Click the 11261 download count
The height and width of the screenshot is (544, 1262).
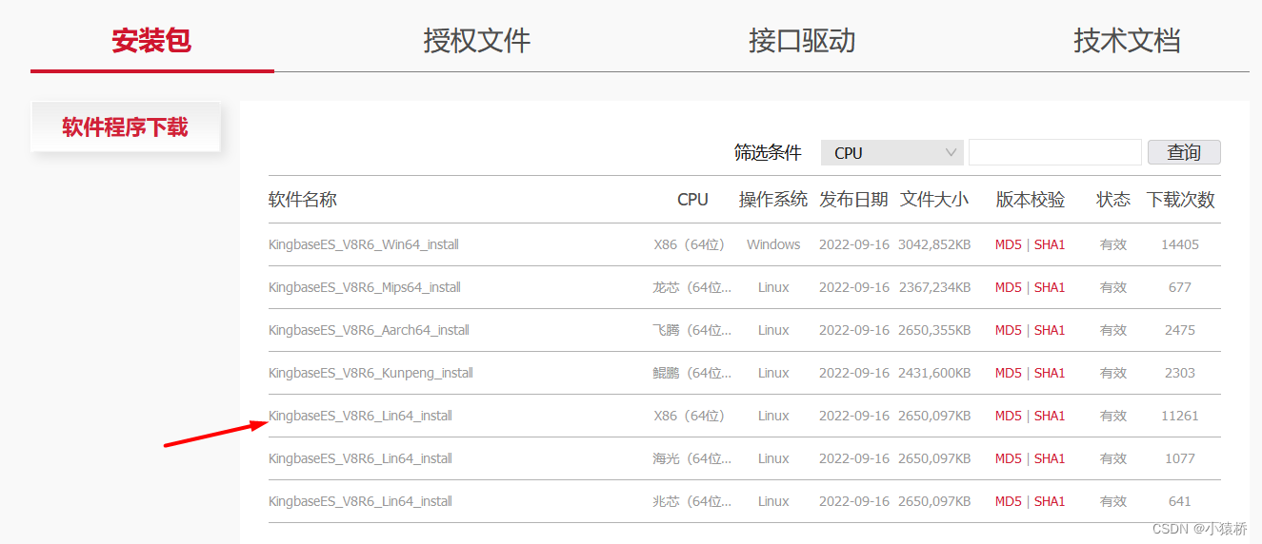1180,416
